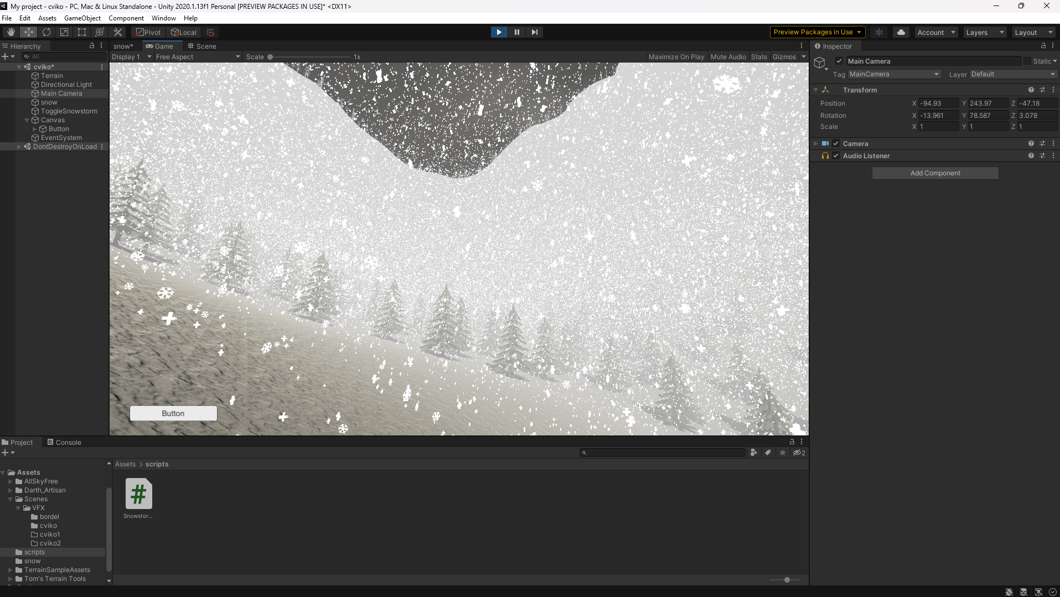Disable the Audio Listener component checkbox
The width and height of the screenshot is (1060, 597).
pyautogui.click(x=836, y=155)
